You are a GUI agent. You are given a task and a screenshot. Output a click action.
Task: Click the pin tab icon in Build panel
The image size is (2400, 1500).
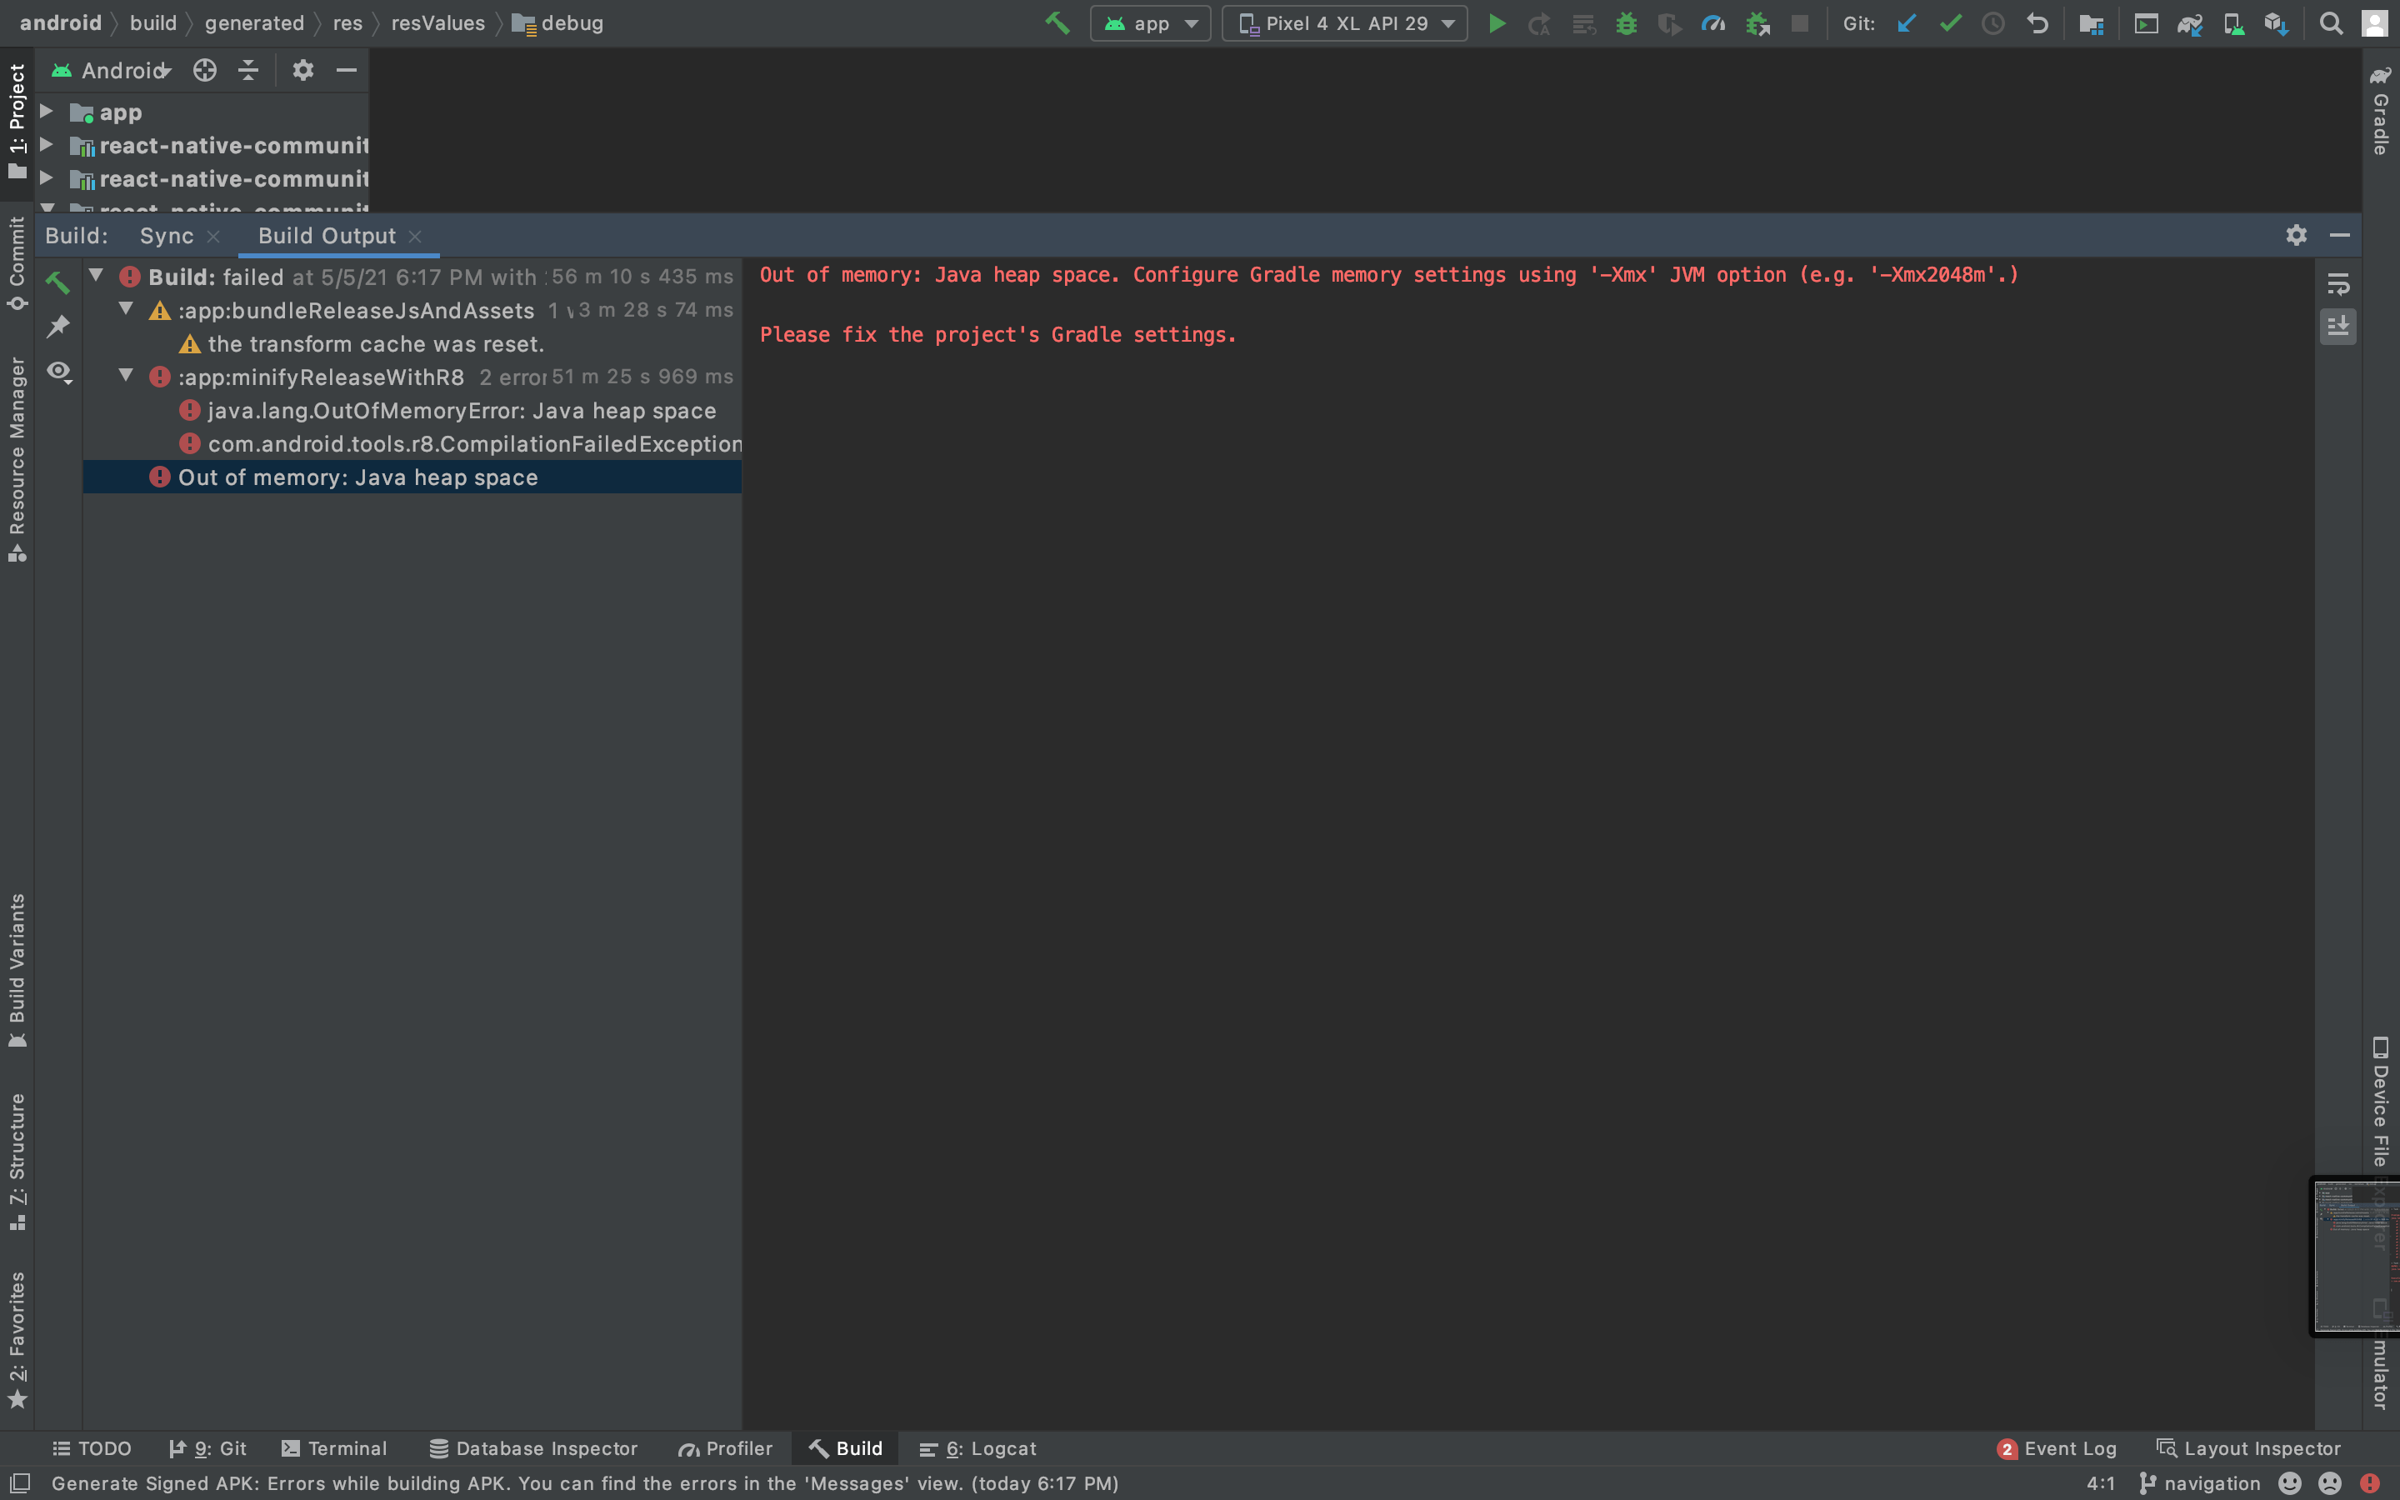pyautogui.click(x=58, y=327)
